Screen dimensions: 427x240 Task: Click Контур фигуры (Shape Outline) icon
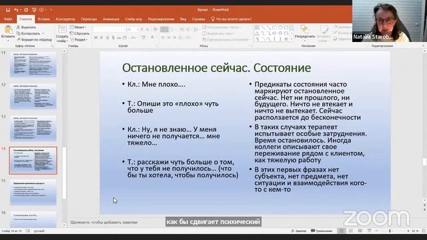point(336,33)
